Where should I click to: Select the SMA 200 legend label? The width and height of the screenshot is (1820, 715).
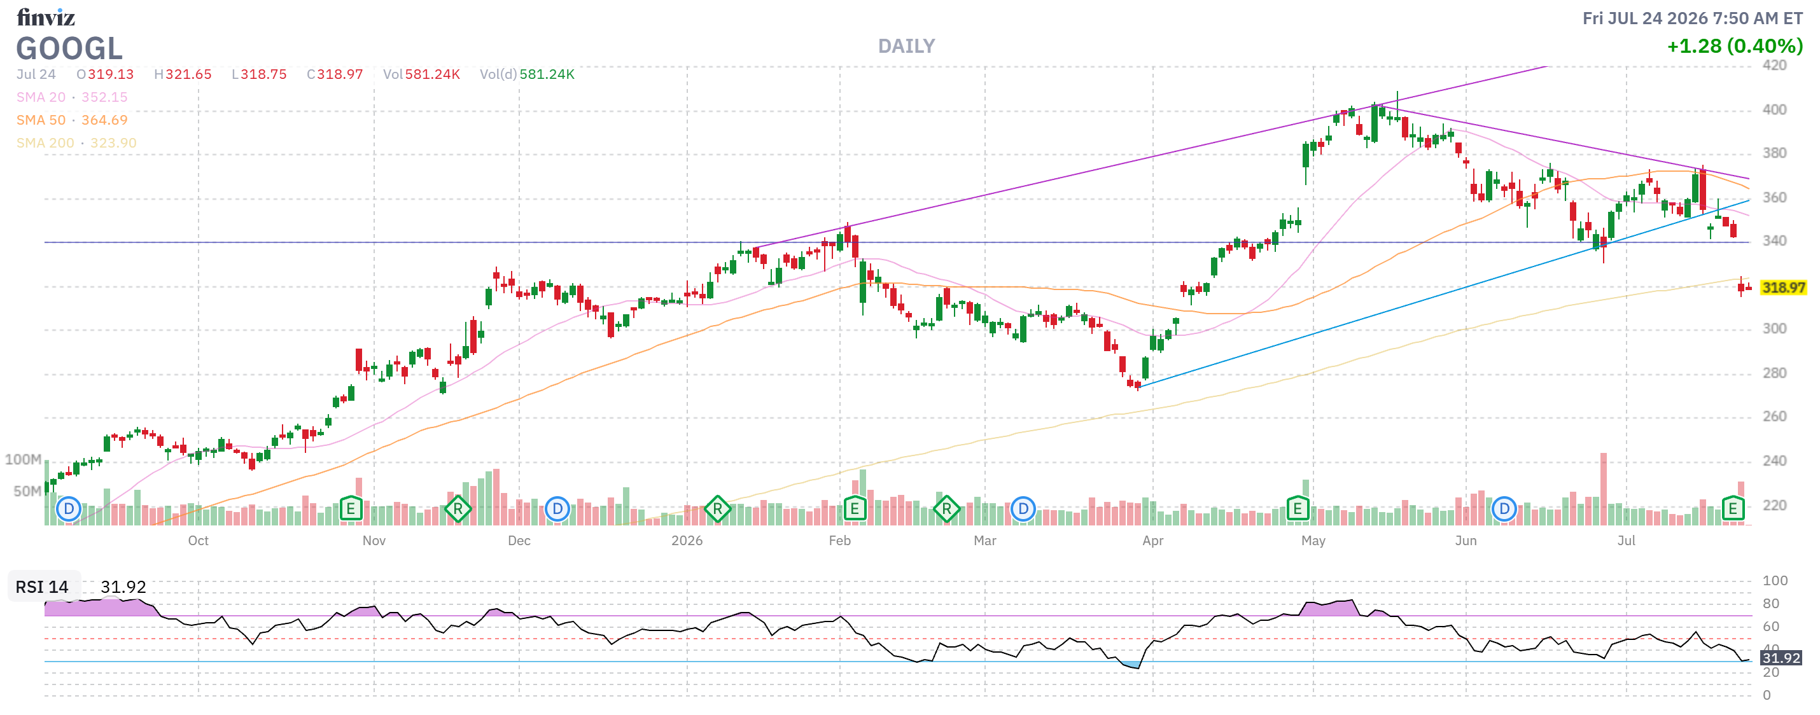(45, 142)
